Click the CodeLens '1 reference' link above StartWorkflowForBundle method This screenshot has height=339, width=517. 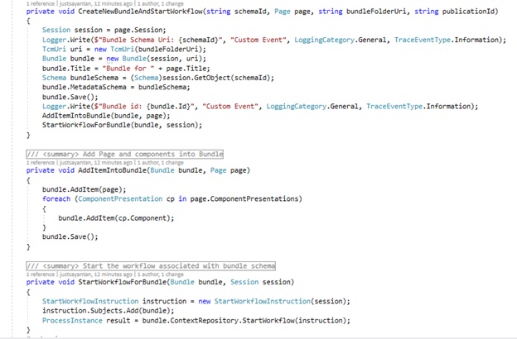tap(41, 275)
